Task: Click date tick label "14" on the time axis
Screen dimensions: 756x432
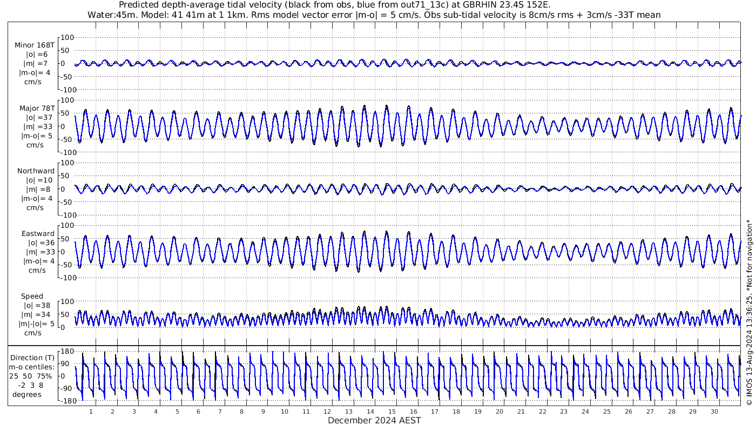Action: [x=370, y=411]
